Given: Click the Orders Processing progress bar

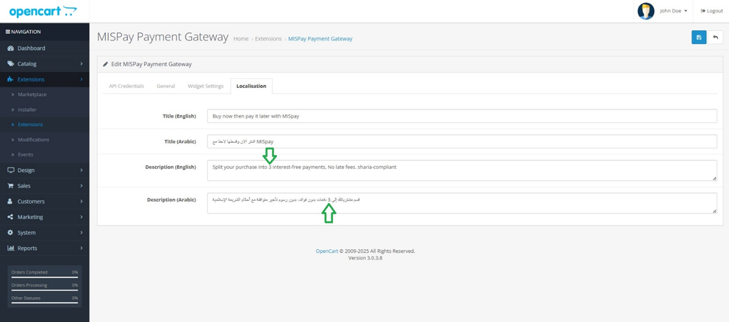Looking at the screenshot, I should (45, 290).
